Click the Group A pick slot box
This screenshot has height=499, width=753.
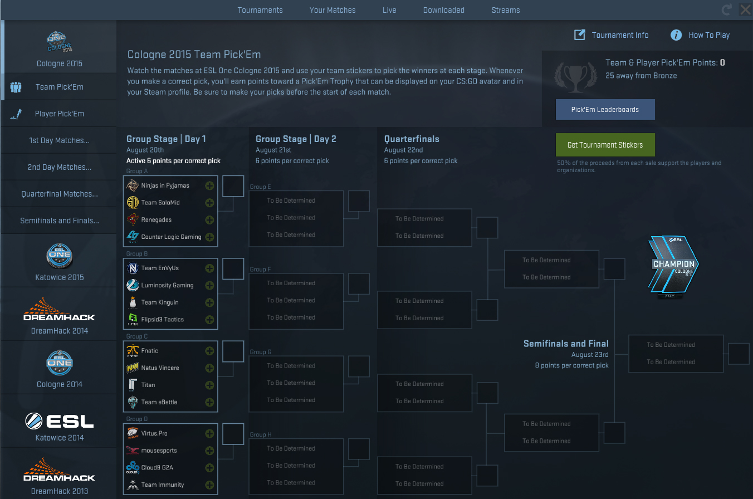point(233,186)
